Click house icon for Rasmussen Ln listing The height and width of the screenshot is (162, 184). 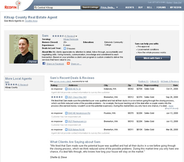[66, 121]
